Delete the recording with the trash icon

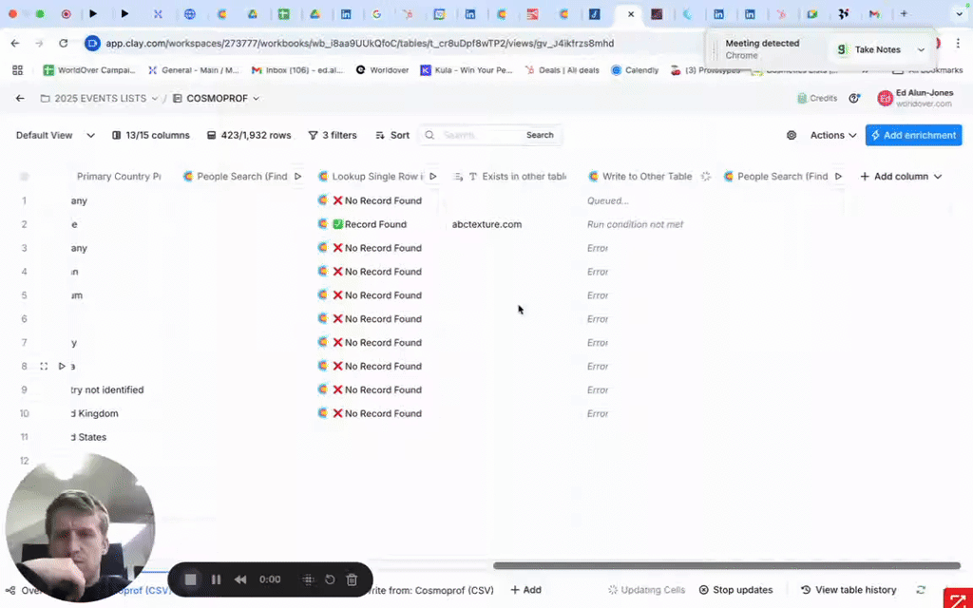click(352, 579)
